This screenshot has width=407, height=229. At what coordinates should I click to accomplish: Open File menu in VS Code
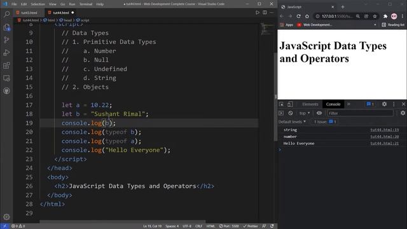[x=14, y=4]
